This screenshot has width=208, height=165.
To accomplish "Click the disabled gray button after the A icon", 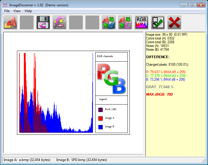I will pyautogui.click(x=27, y=22).
